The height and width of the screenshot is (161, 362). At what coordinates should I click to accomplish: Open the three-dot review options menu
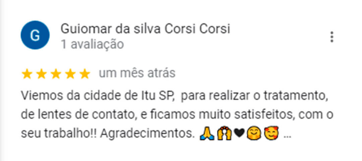click(332, 37)
